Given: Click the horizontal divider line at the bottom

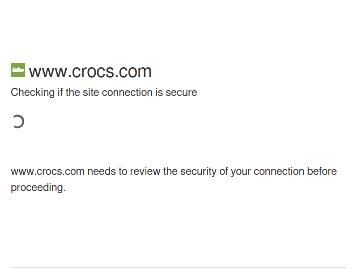Looking at the screenshot, I should 179,267.
